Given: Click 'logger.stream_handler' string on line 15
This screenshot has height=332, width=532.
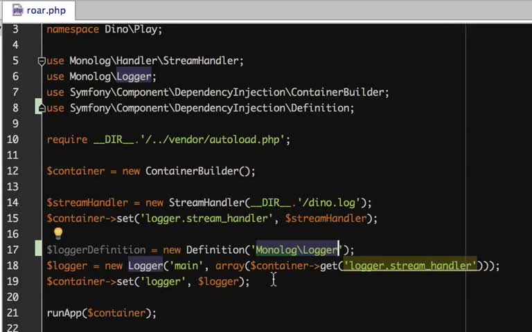Looking at the screenshot, I should pos(206,218).
